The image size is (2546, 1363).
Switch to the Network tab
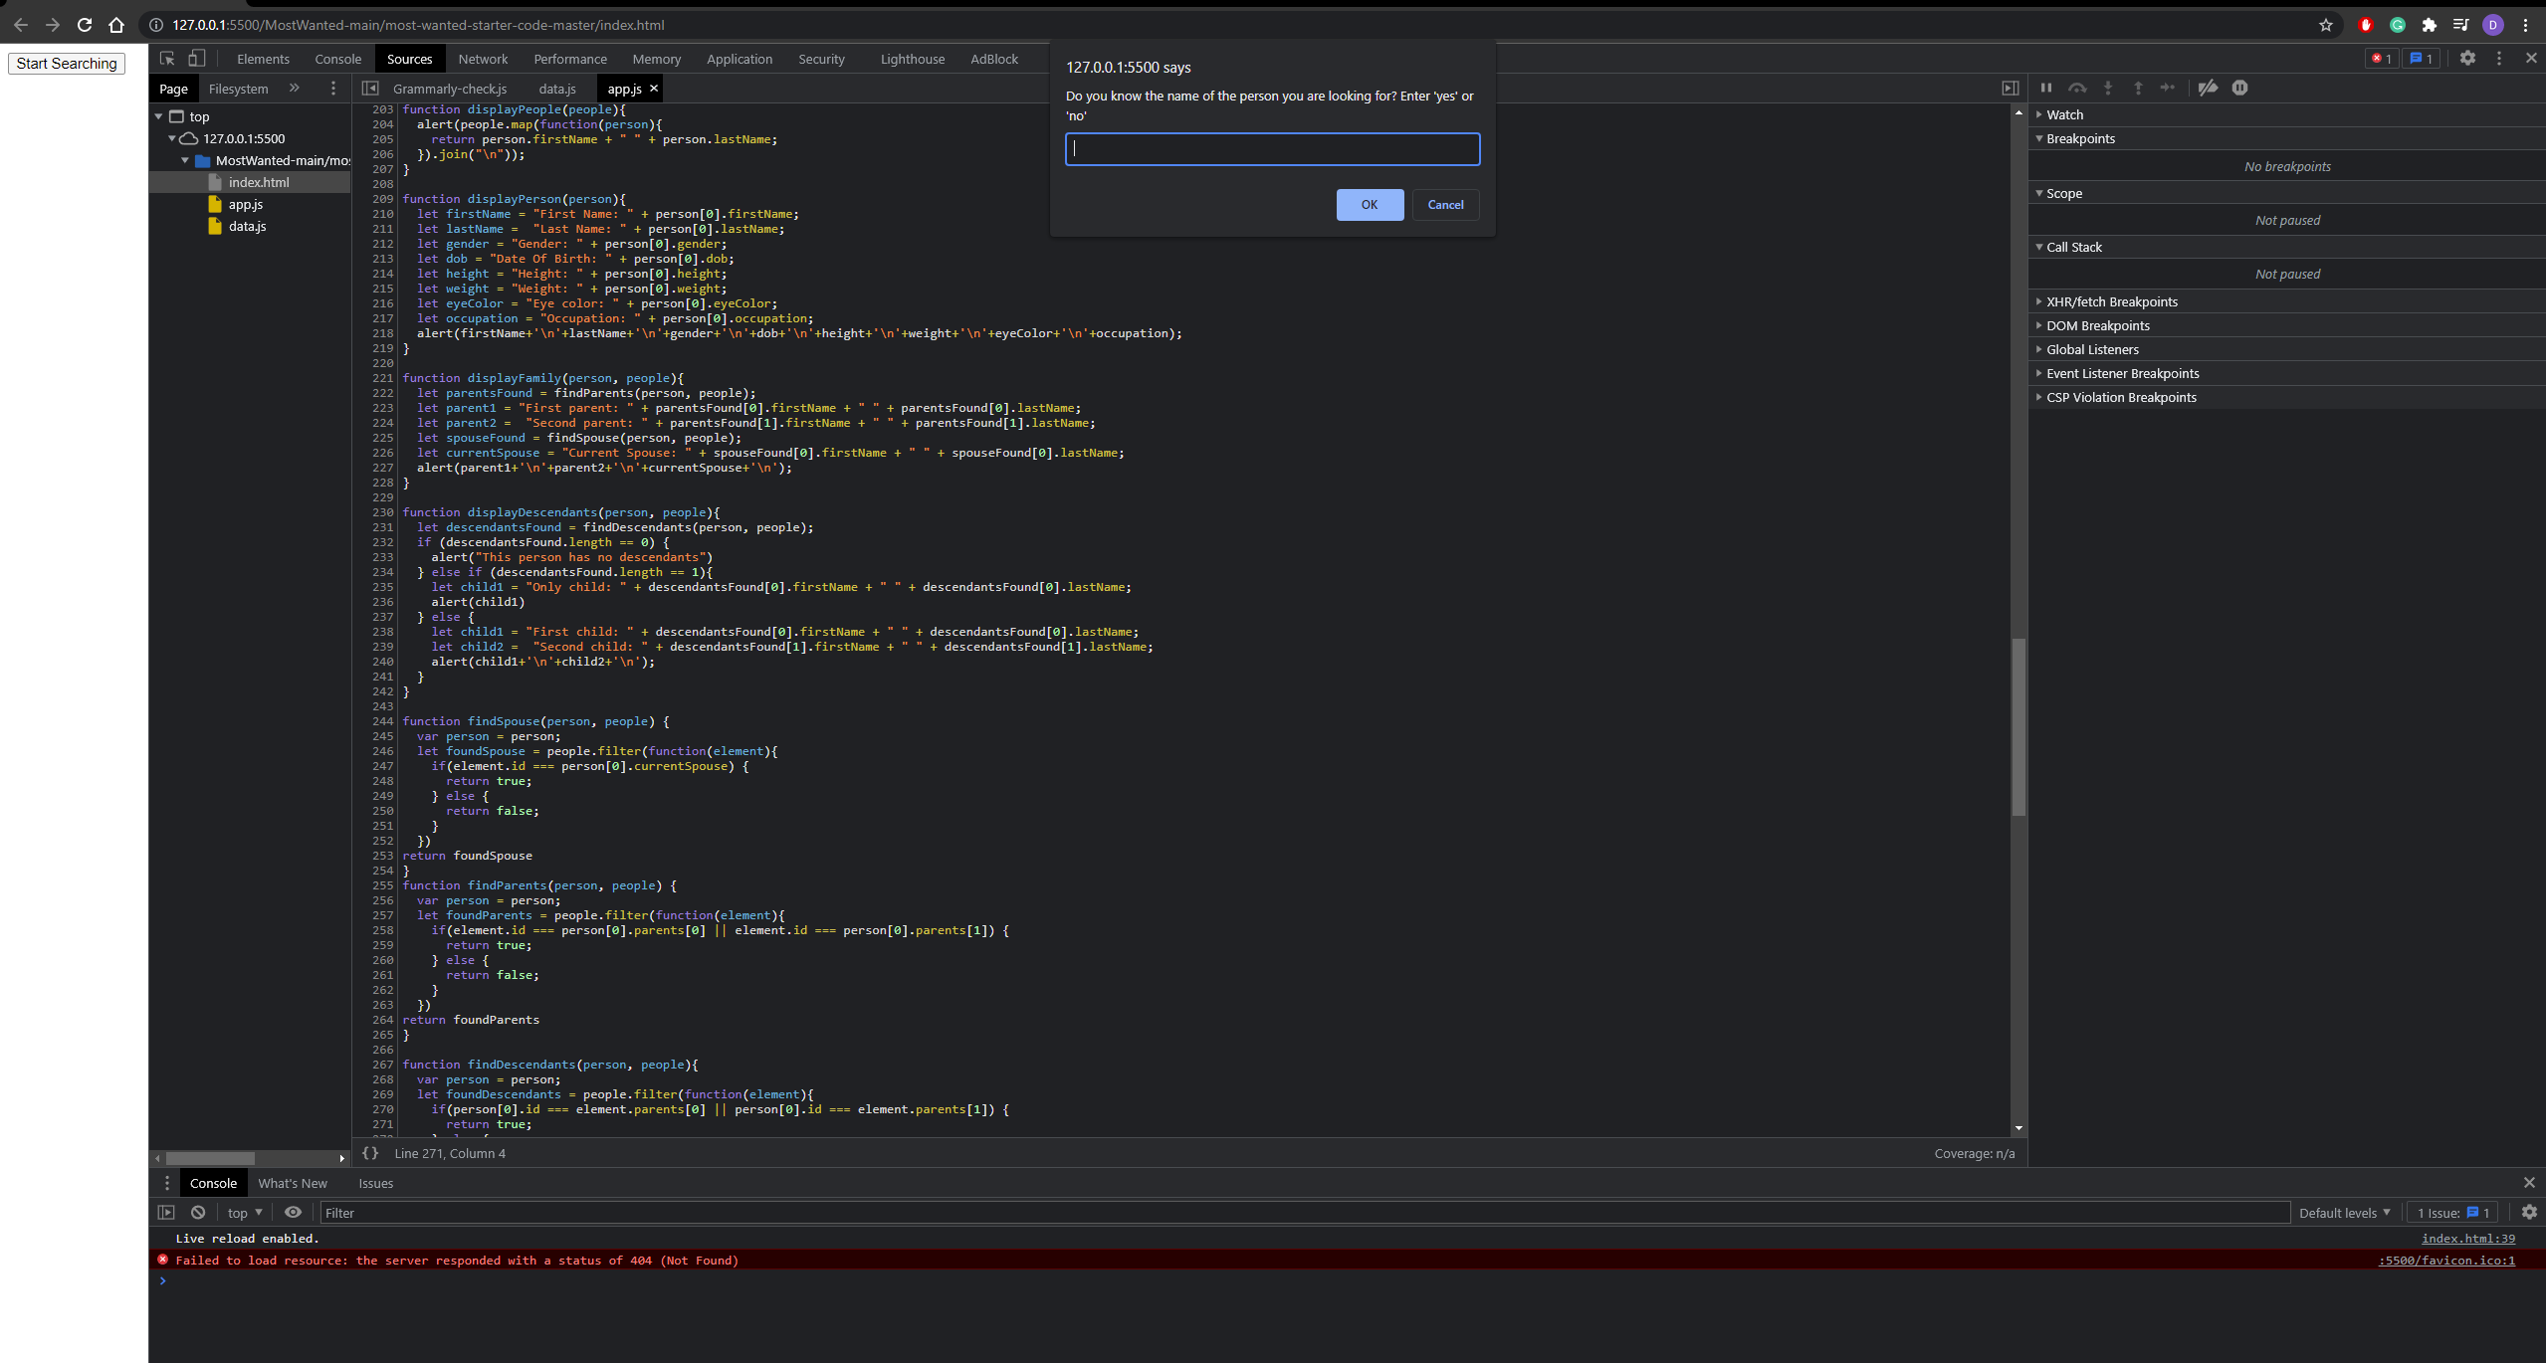point(483,59)
